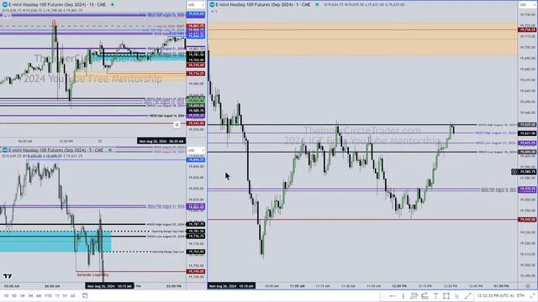The height and width of the screenshot is (302, 538).
Task: Click the 19,846.25 blue price label on 5-minute chart
Action: click(x=196, y=160)
